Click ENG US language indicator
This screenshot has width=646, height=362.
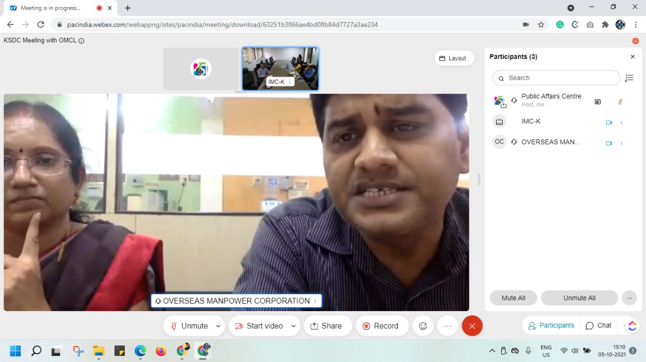click(x=546, y=351)
